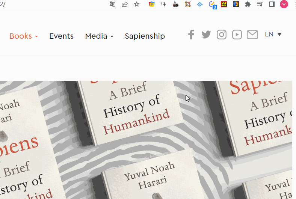Click the Sapiens book cover banner image
Image resolution: width=296 pixels, height=199 pixels.
tap(146, 140)
